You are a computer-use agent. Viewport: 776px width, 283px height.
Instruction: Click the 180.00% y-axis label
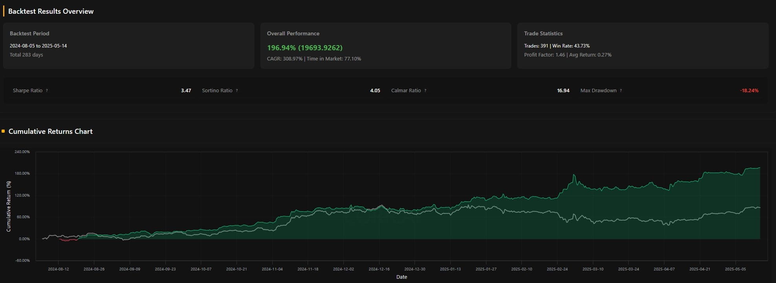tap(22, 173)
